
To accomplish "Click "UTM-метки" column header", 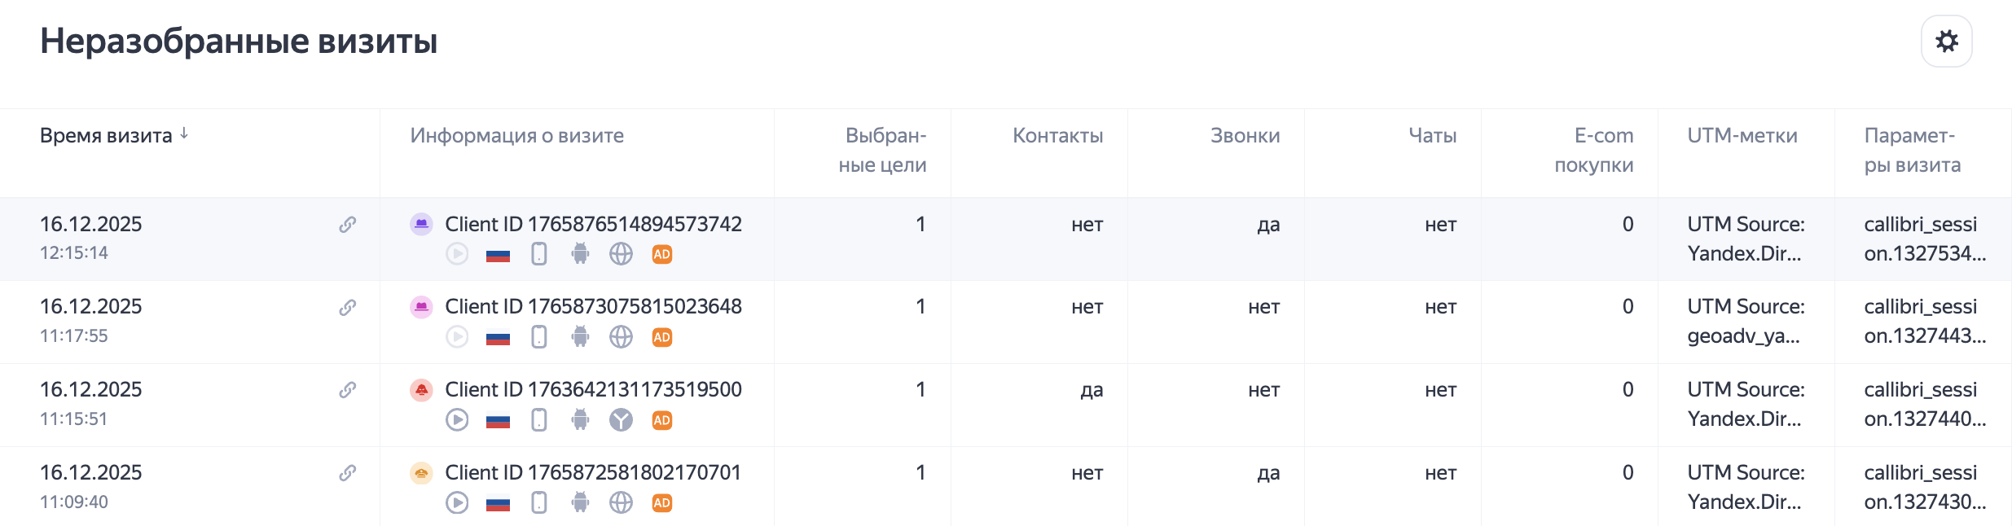I will pos(1742,136).
